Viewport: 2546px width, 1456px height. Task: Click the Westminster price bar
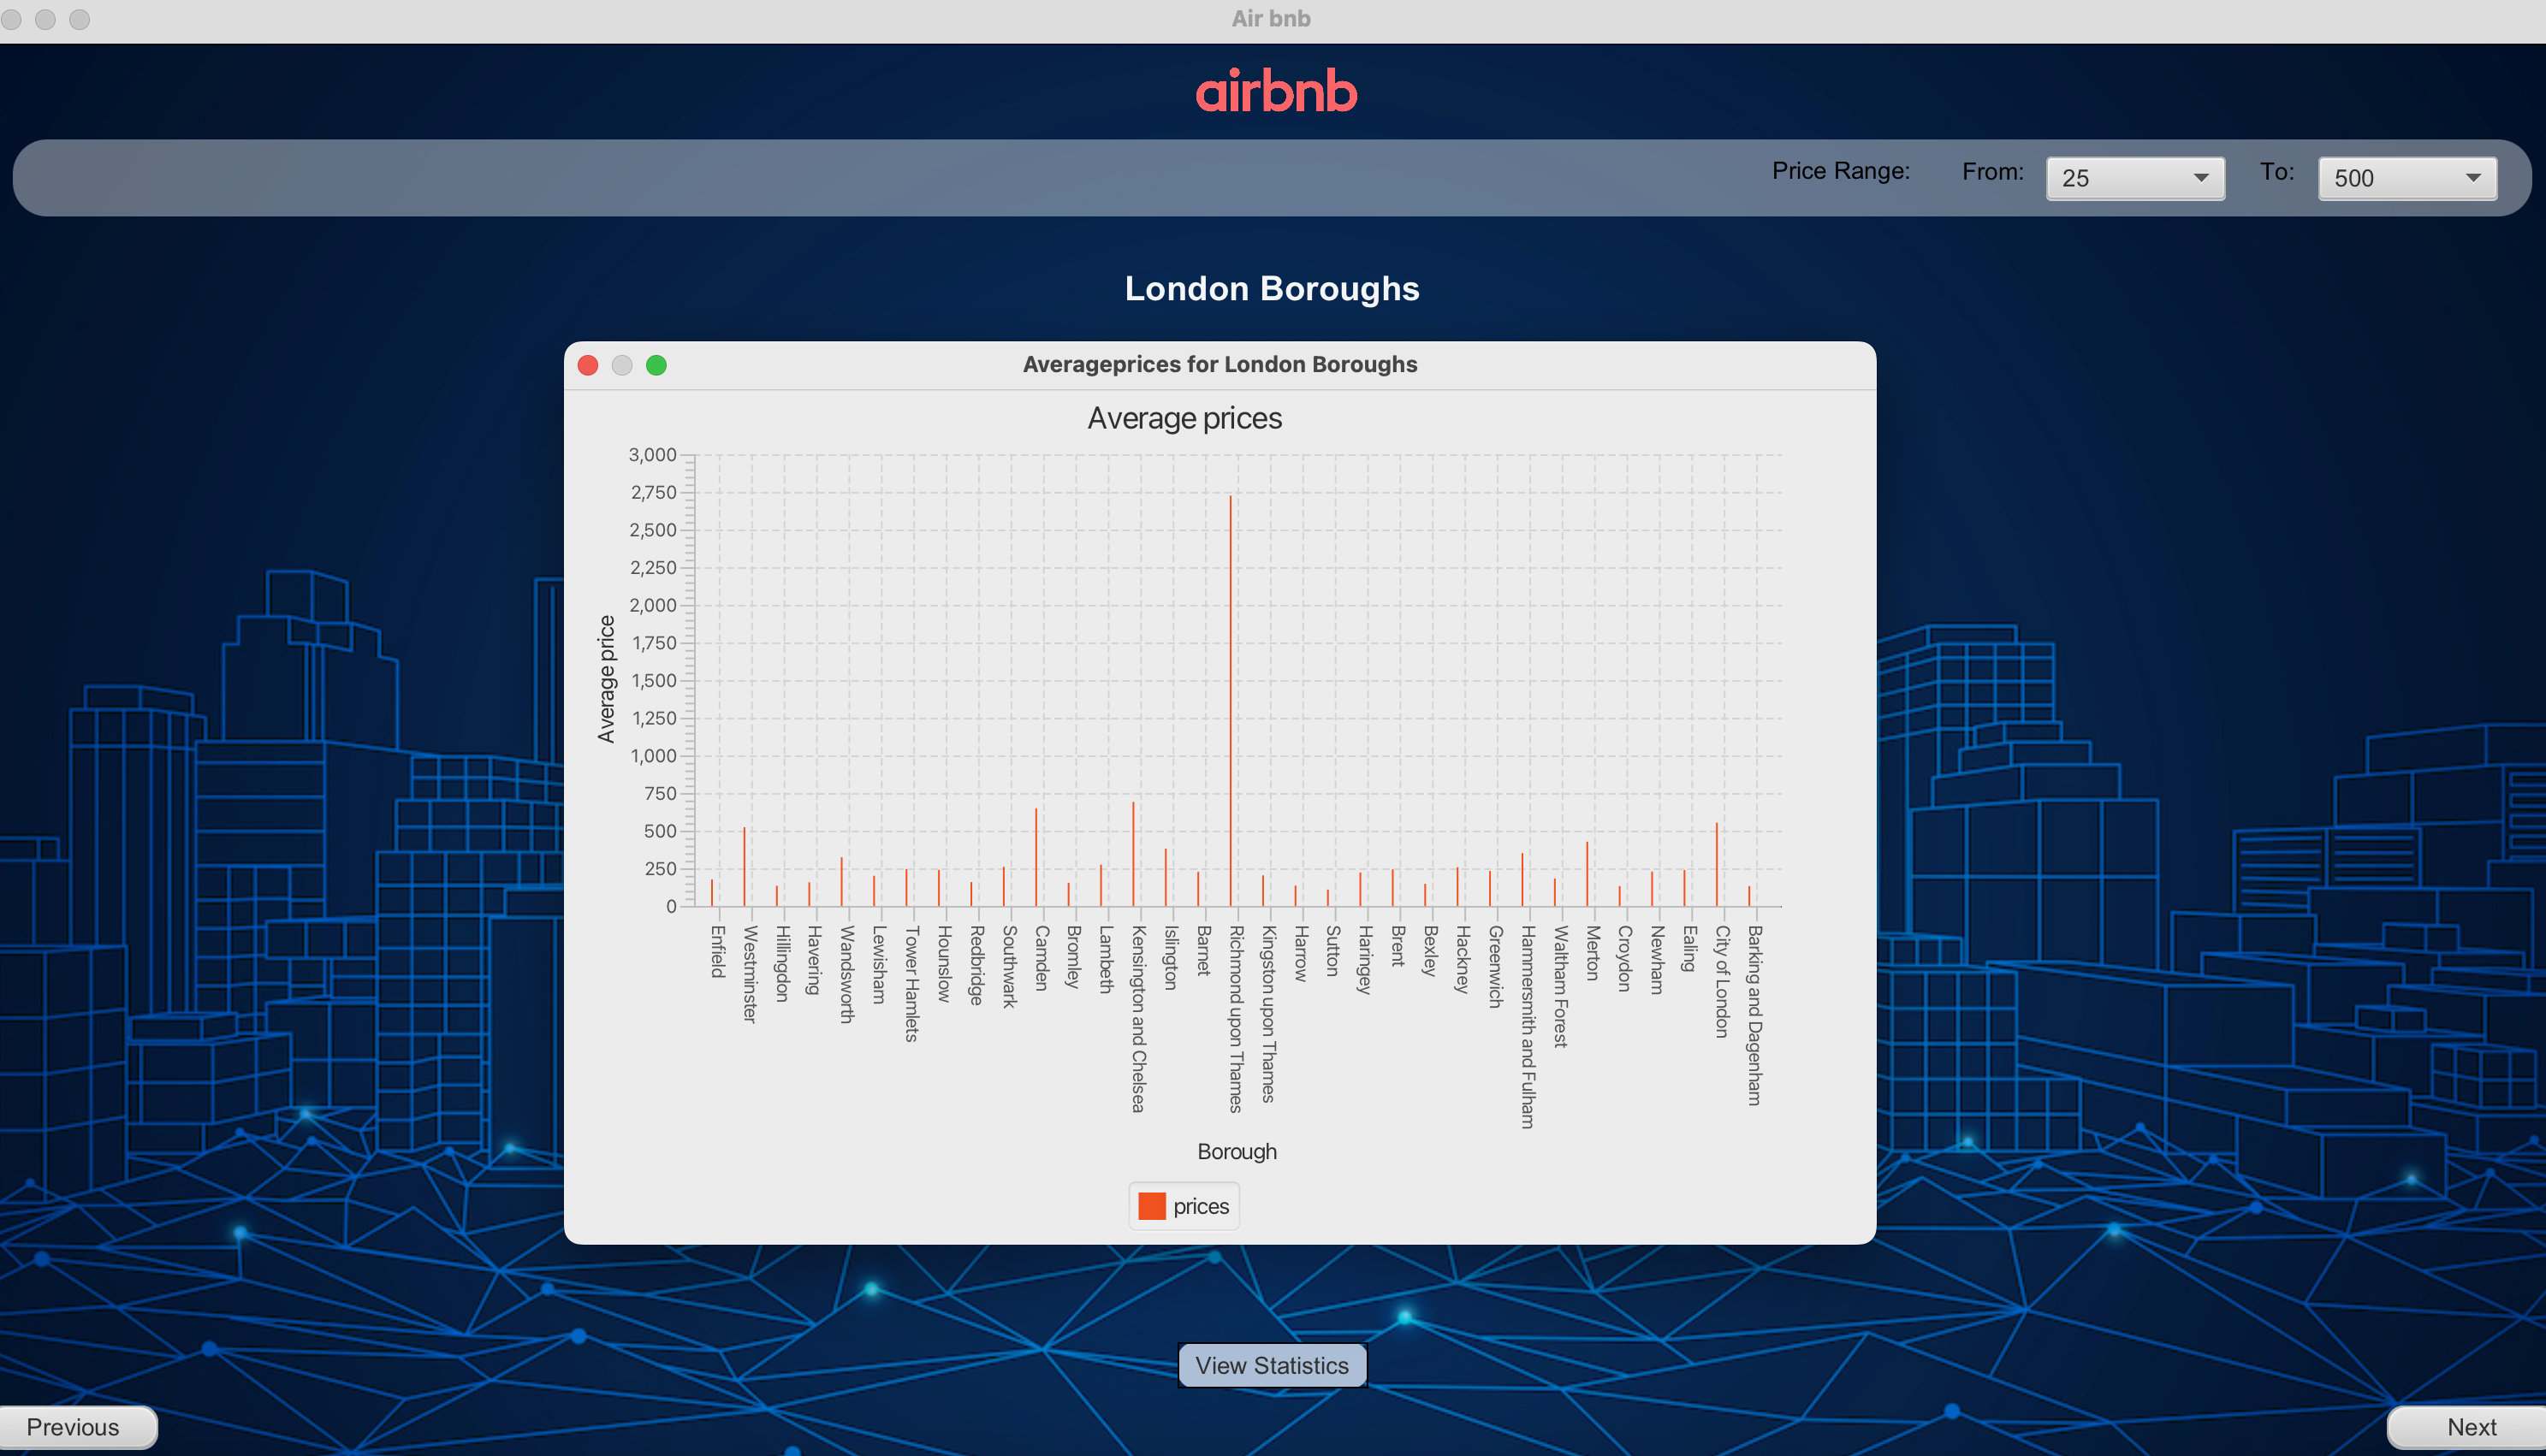tap(745, 867)
